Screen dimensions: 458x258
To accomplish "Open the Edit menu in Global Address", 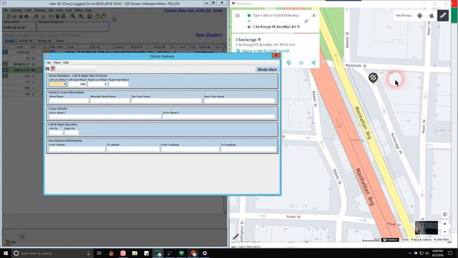I will (66, 62).
